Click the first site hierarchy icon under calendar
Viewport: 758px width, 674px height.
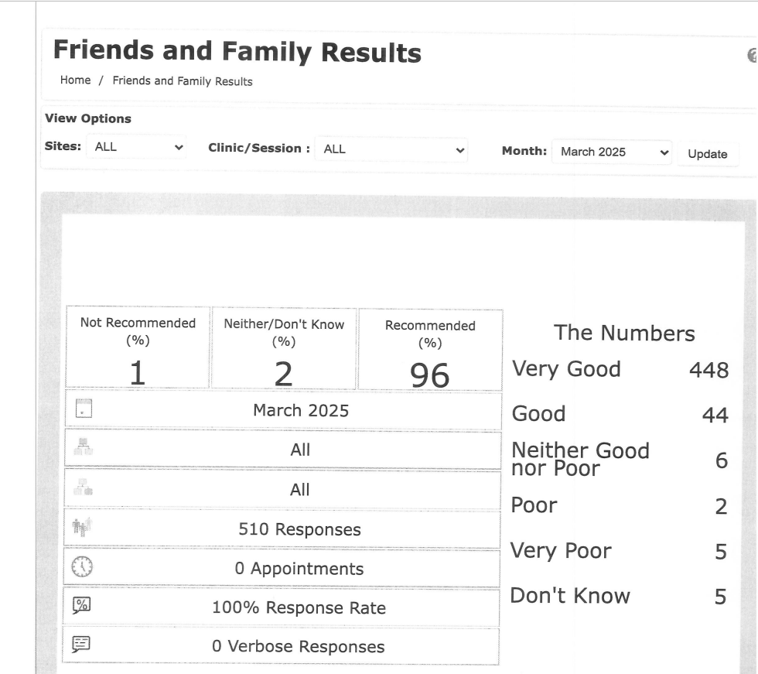[84, 449]
